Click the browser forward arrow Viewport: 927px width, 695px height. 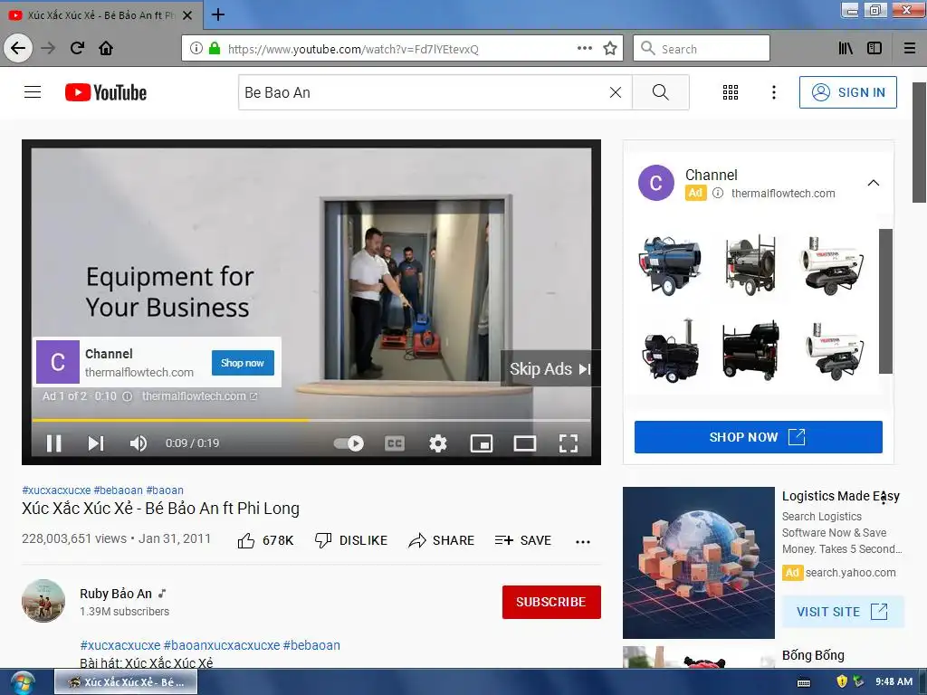[48, 48]
